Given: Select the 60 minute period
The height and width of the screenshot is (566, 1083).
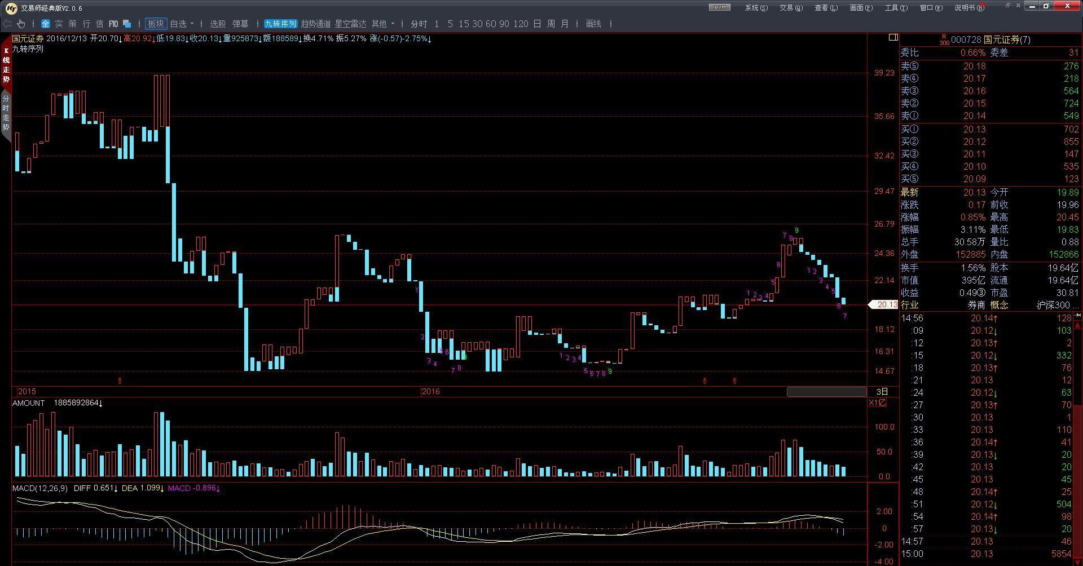Looking at the screenshot, I should click(x=491, y=24).
